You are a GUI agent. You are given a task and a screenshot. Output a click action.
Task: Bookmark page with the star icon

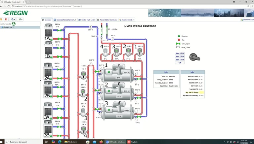click(248, 6)
